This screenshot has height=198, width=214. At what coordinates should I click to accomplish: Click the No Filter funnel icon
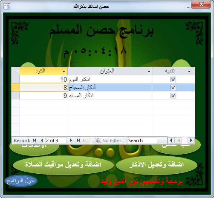pos(98,141)
